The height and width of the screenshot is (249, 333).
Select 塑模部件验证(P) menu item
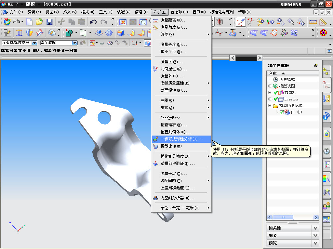click(x=181, y=164)
